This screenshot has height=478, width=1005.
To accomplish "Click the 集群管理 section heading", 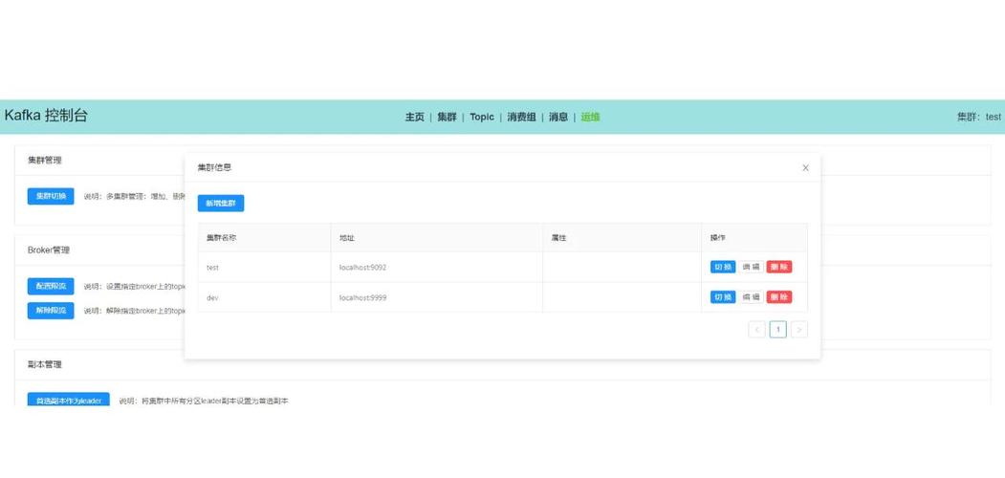I will [x=45, y=161].
